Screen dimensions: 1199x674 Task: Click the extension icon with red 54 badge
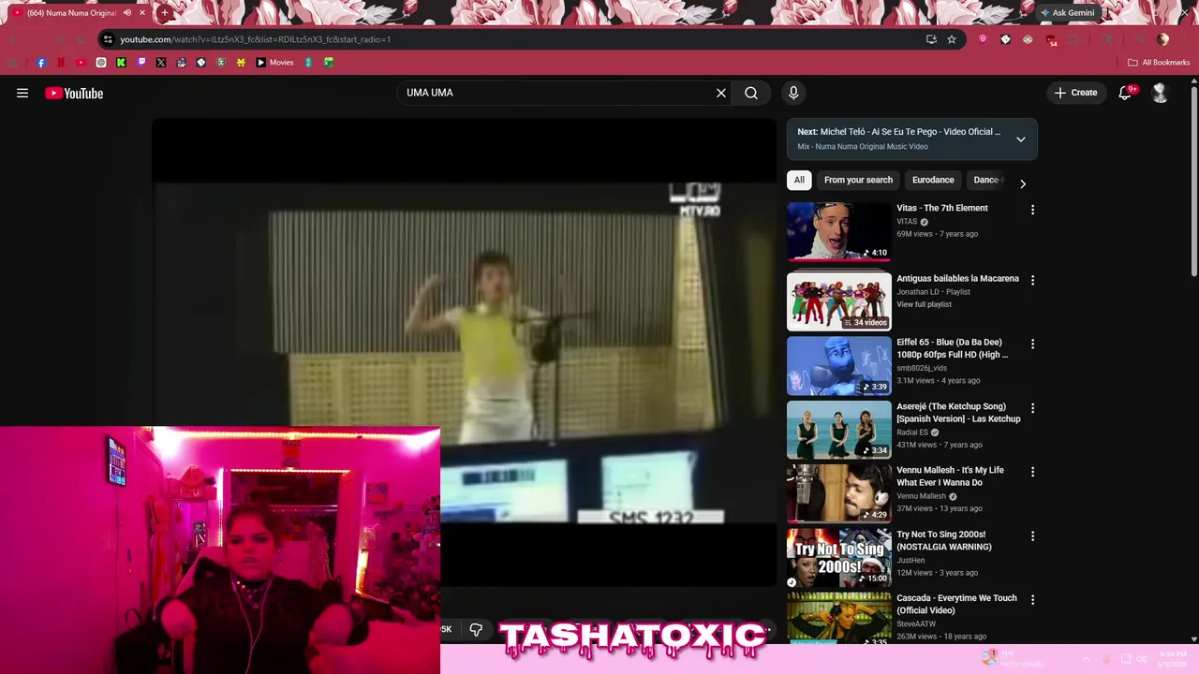(1051, 40)
